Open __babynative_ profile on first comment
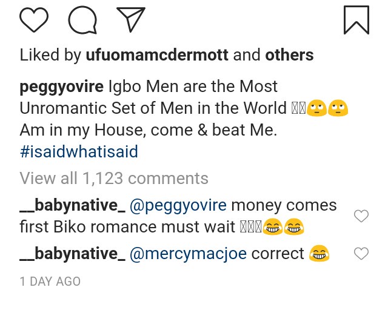 point(72,205)
